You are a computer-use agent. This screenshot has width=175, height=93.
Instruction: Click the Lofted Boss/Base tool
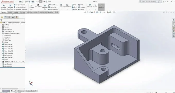coord(20,7)
